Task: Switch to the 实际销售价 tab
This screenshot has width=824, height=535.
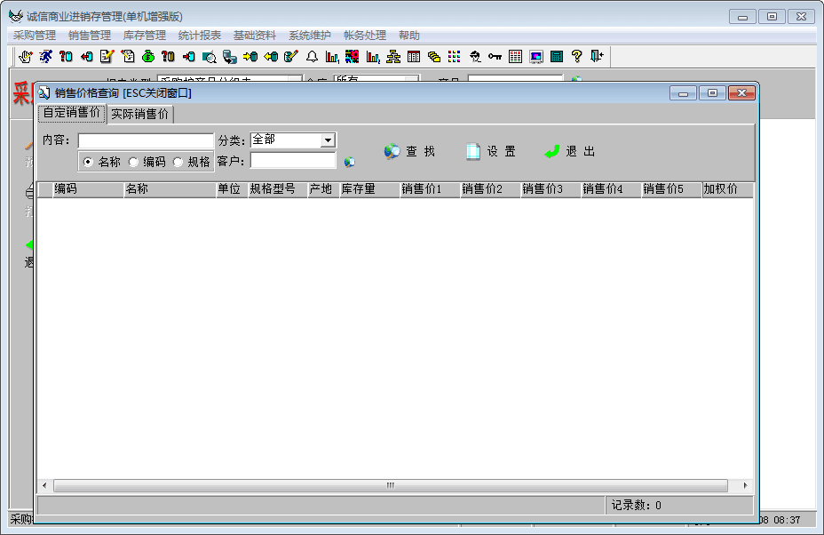Action: tap(139, 114)
